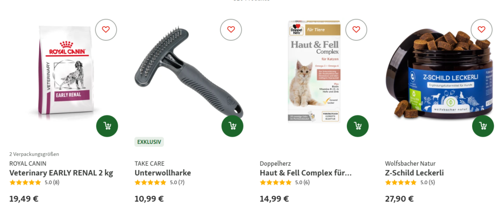Add Z-Schild Leckerli to cart

[x=483, y=126]
